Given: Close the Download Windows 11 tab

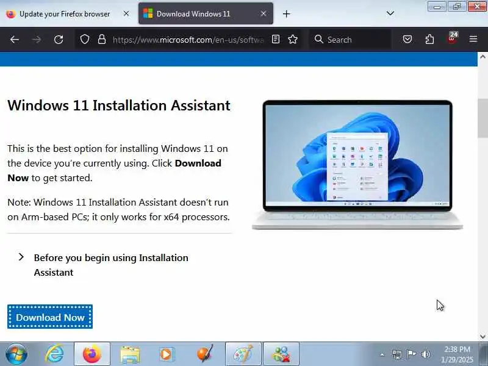Looking at the screenshot, I should click(x=264, y=13).
